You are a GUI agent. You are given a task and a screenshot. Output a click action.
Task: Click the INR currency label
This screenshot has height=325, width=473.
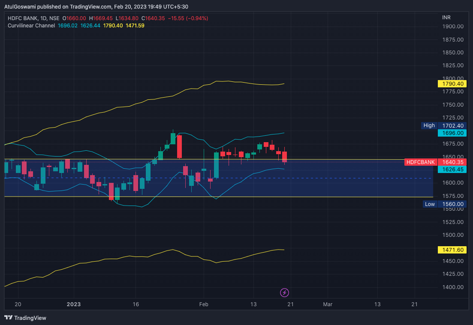pos(446,18)
